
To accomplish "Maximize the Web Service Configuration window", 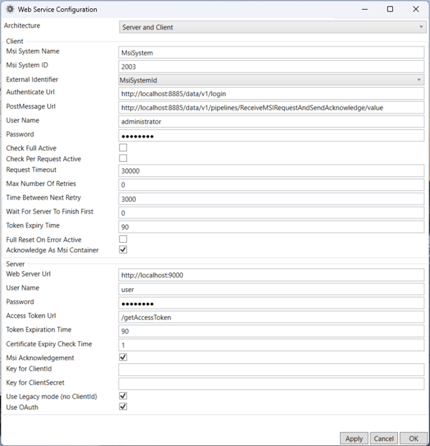I will click(x=390, y=10).
